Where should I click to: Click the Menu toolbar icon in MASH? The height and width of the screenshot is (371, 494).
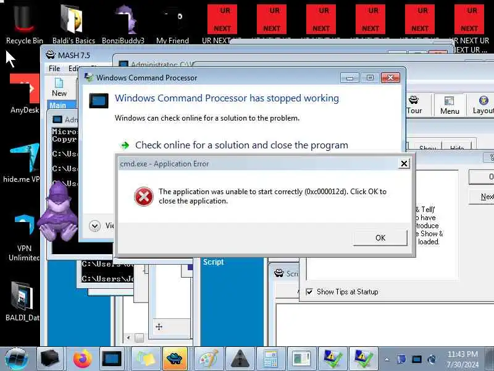(x=450, y=105)
